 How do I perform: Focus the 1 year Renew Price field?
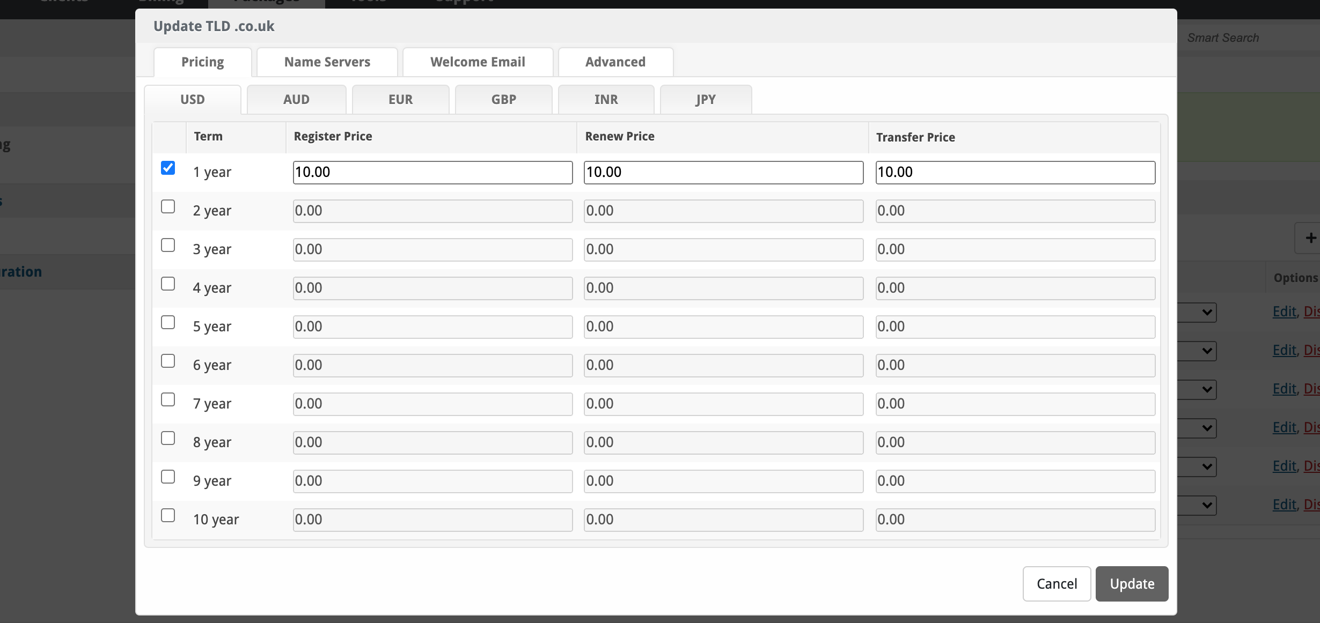coord(723,173)
